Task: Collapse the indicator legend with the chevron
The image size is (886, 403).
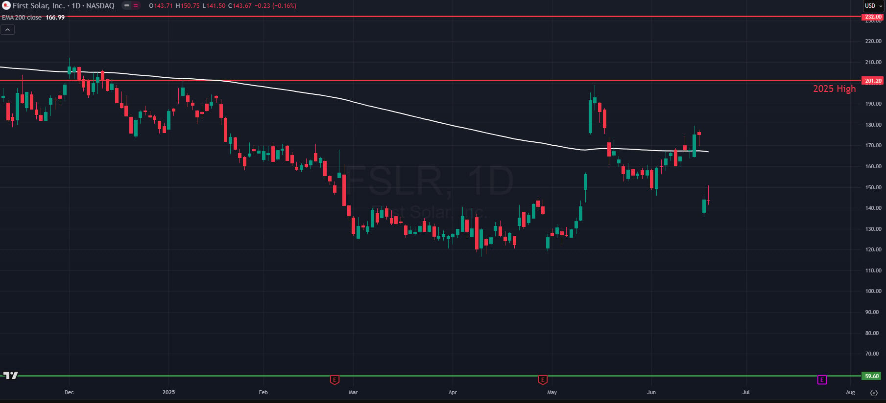Action: tap(8, 30)
